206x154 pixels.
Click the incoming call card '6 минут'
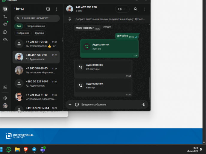[103, 87]
